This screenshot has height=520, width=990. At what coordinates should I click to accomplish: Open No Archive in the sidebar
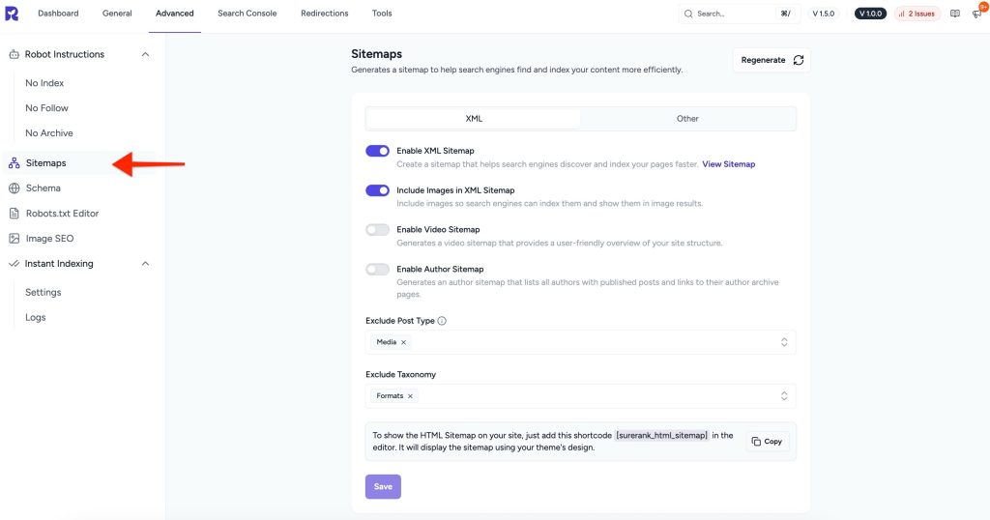pyautogui.click(x=49, y=133)
